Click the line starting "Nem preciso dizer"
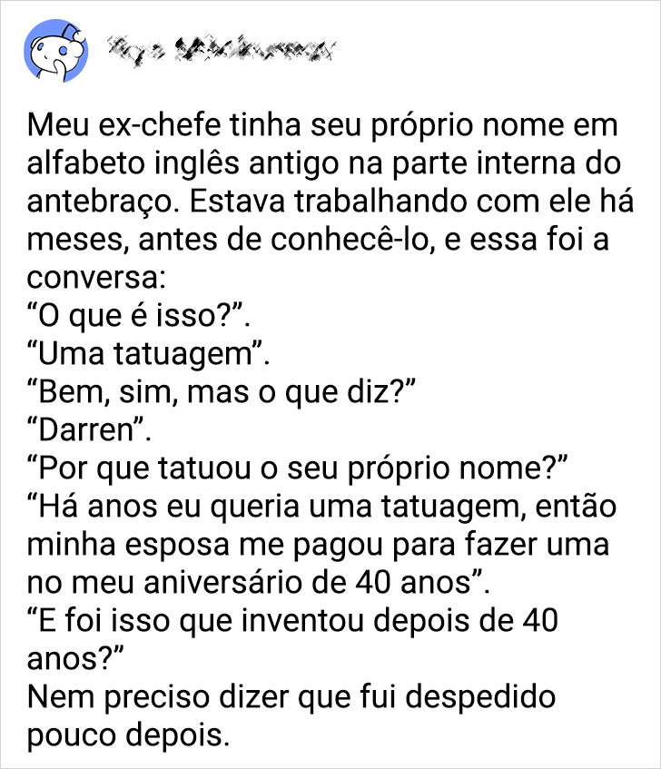This screenshot has width=661, height=769. tap(291, 698)
